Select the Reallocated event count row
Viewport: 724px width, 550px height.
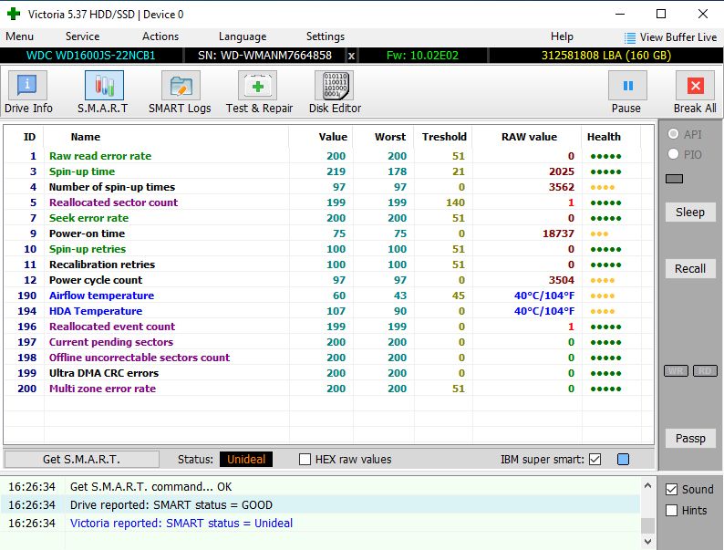[329, 327]
